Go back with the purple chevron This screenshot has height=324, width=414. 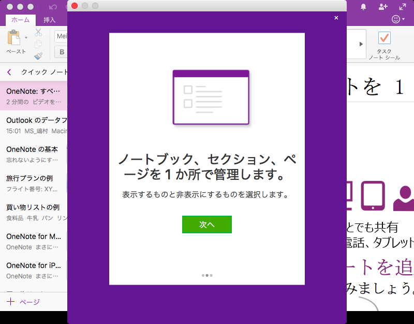point(9,72)
